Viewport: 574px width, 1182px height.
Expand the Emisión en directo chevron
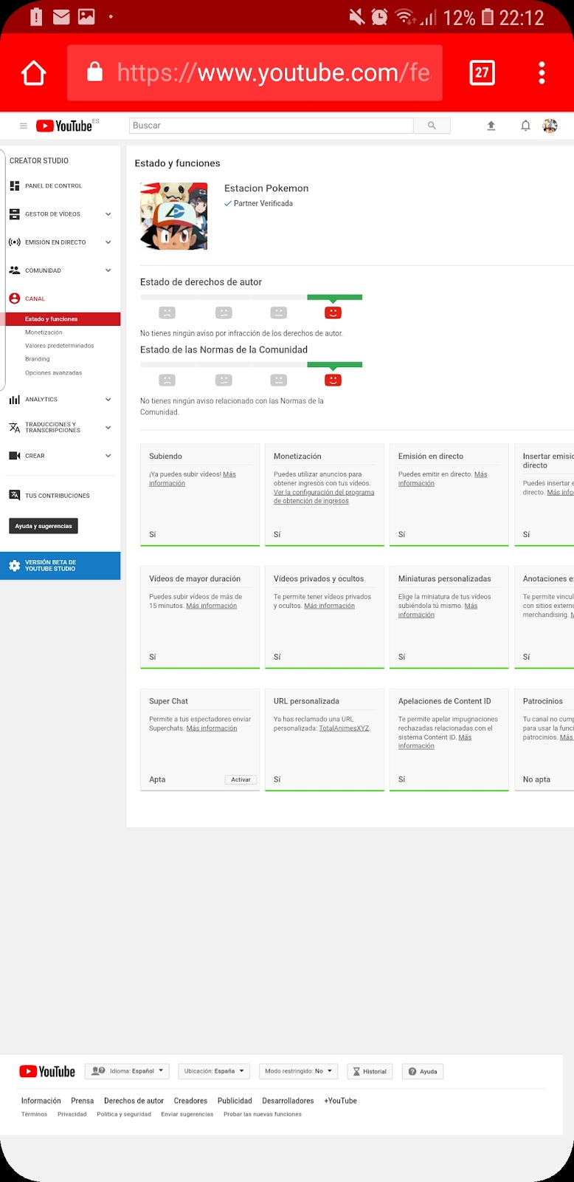[108, 242]
